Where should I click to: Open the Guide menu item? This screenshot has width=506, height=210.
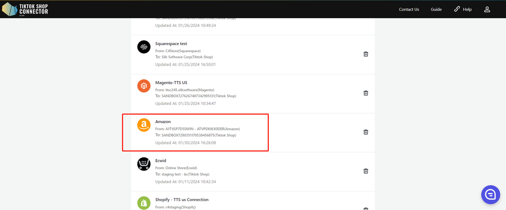click(436, 9)
